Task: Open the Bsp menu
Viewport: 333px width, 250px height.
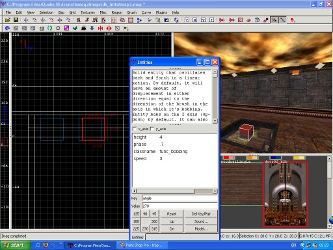Action: point(61,12)
